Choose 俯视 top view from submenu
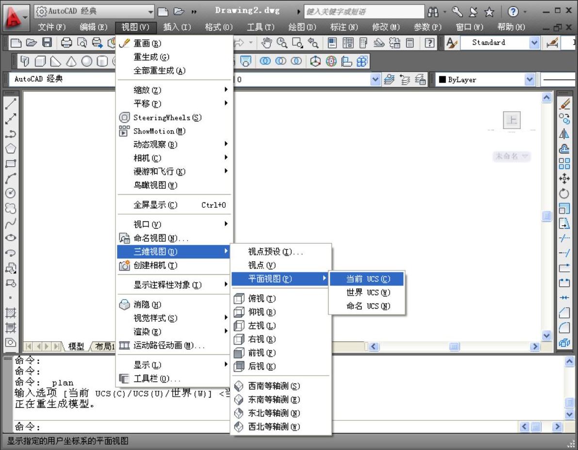Screen dimensions: 578x450 click(262, 299)
